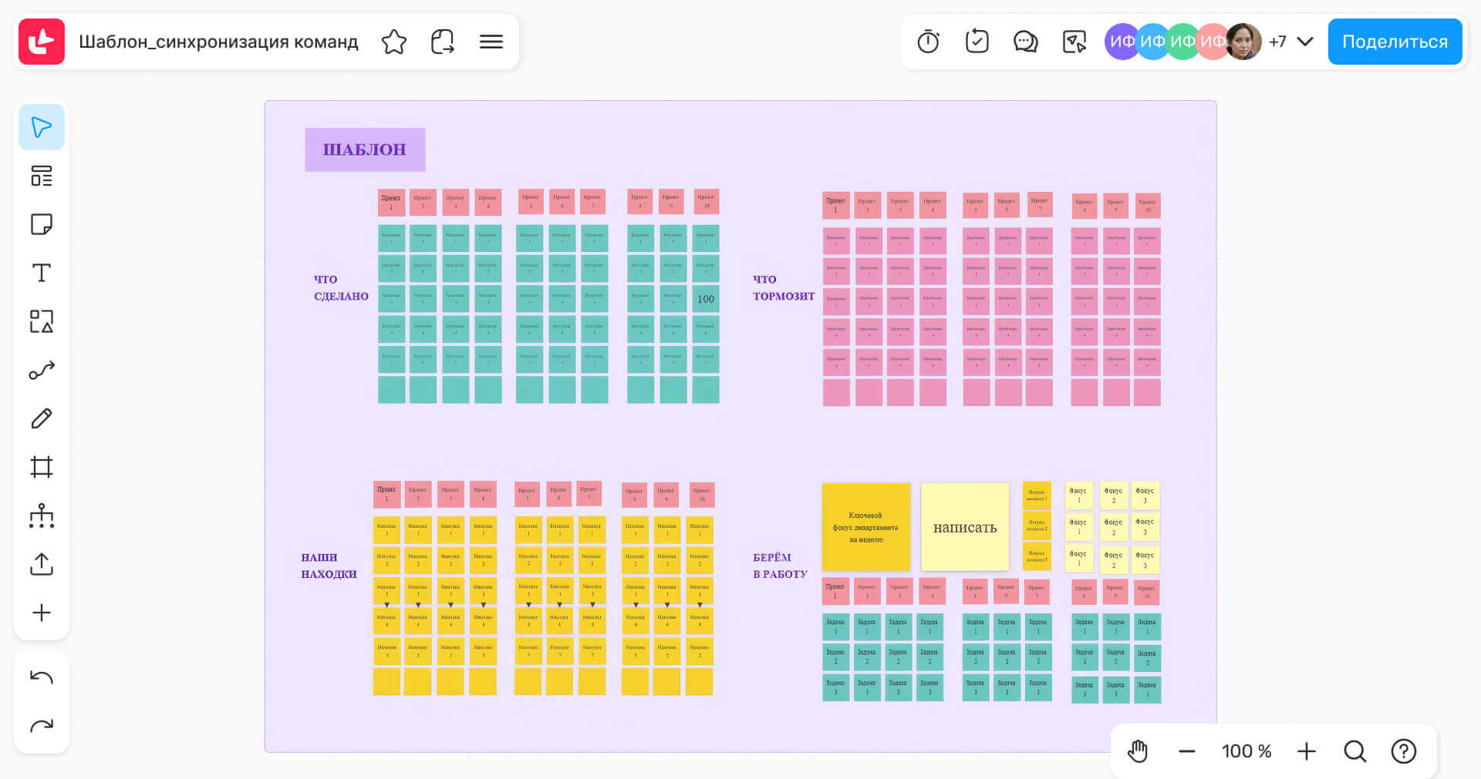The width and height of the screenshot is (1481, 779).
Task: Open the shapes tool
Action: tap(42, 321)
